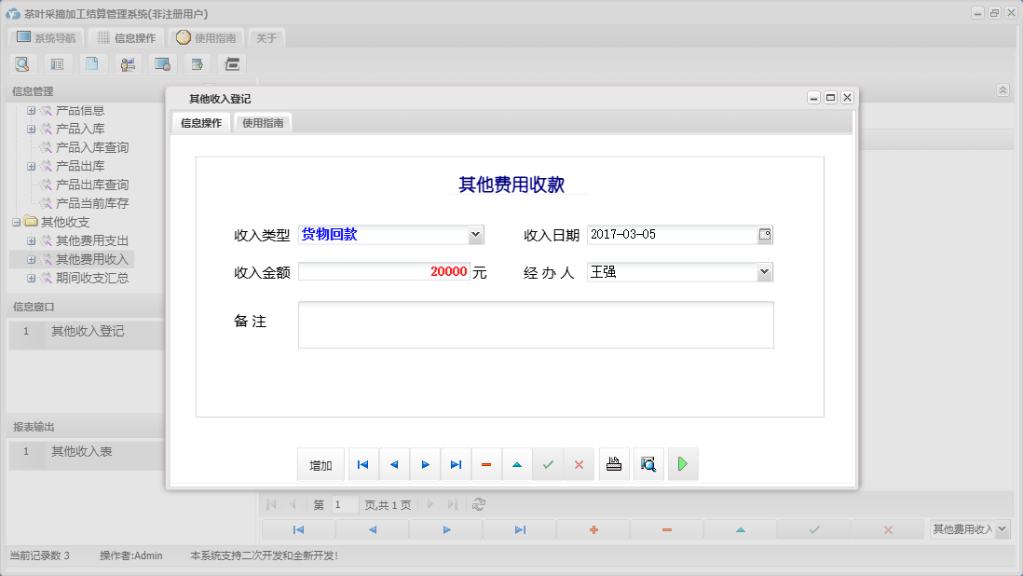This screenshot has height=576, width=1023.
Task: Click the new document icon on the toolbar
Action: click(x=93, y=63)
